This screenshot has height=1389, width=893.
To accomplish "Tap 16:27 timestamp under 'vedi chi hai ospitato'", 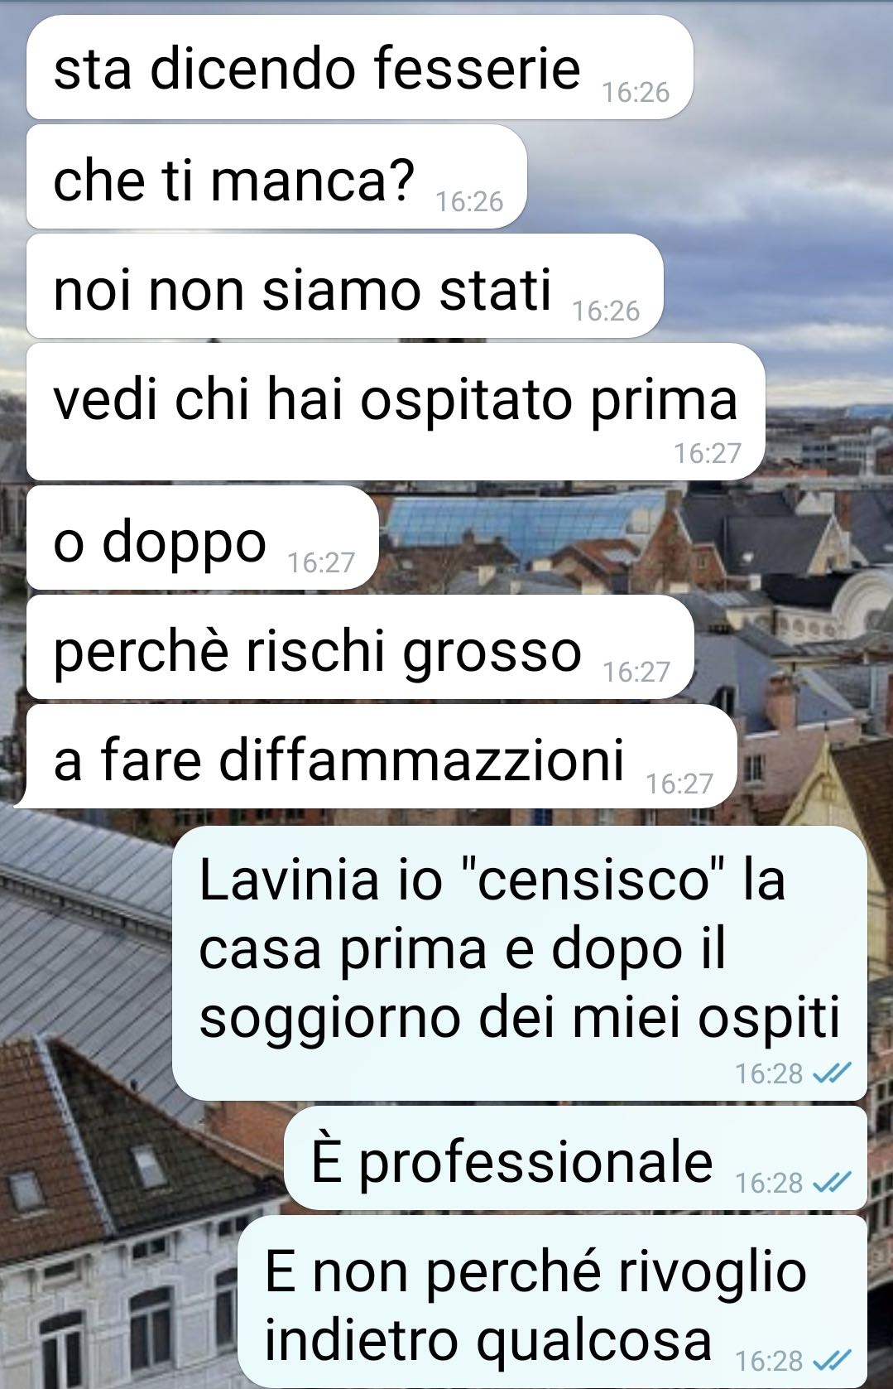I will [707, 453].
